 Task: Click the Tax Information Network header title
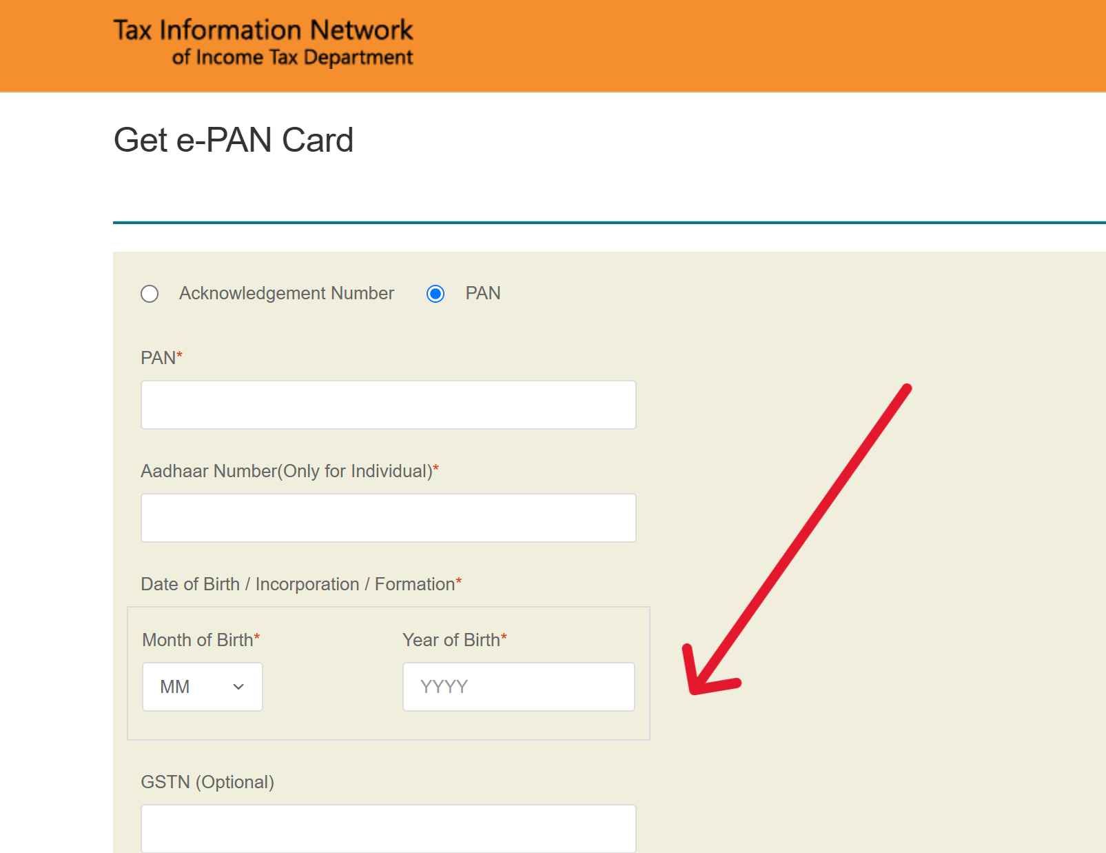(263, 30)
